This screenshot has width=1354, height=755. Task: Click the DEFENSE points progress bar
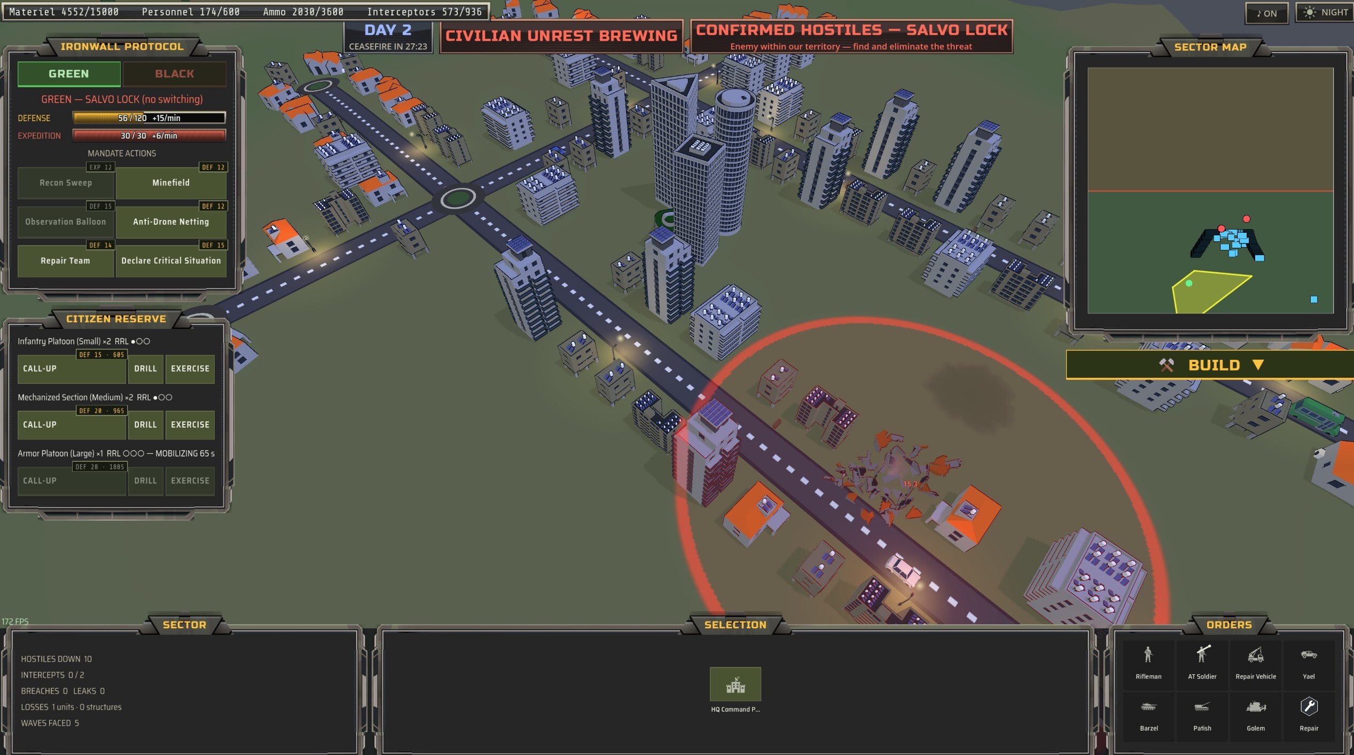click(x=149, y=118)
